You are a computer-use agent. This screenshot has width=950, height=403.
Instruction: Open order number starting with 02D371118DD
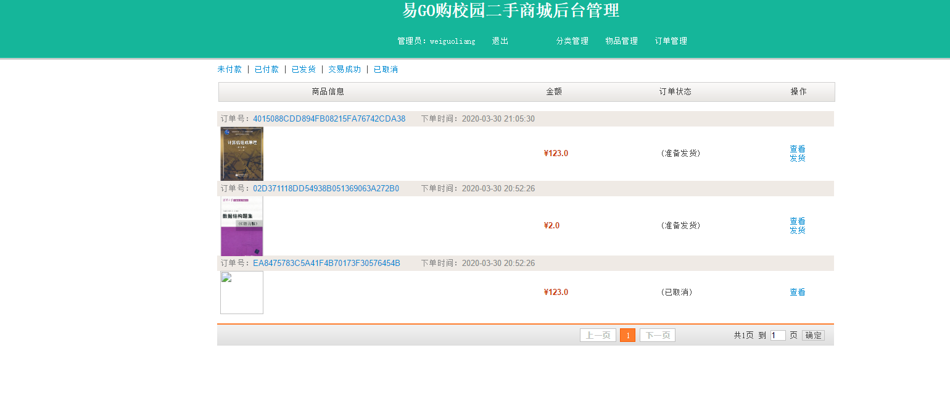pos(326,189)
